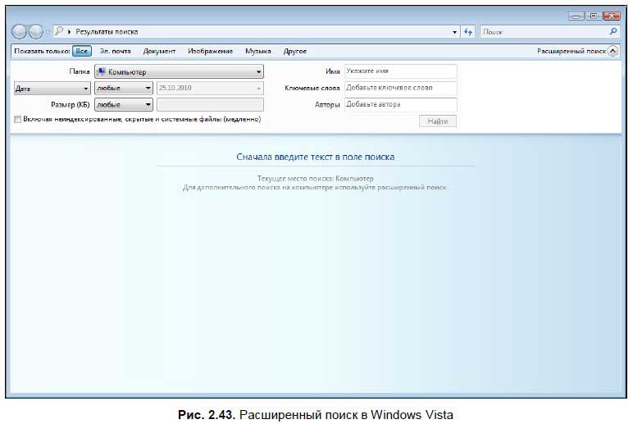Expand the Дата criteria dropdown

pyautogui.click(x=52, y=89)
